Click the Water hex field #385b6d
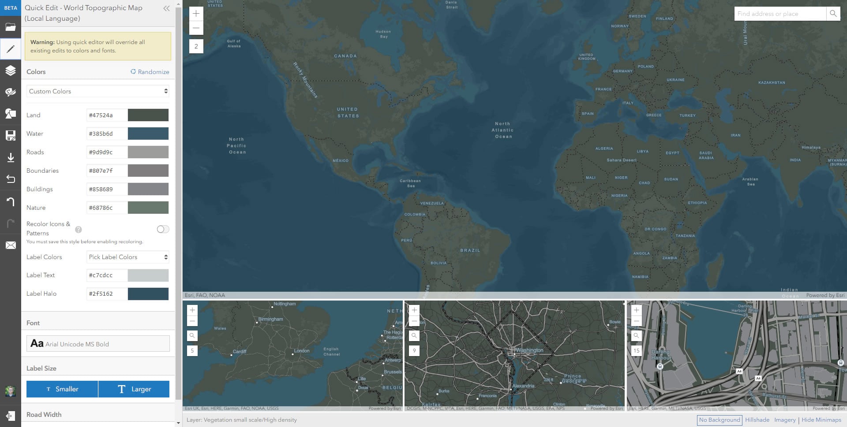This screenshot has height=427, width=847. click(107, 134)
